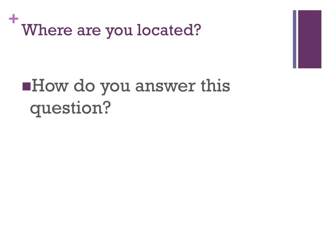Viewport: 332px width, 249px height.
Task: Click the word "do" in the bullet
Action: point(84,85)
